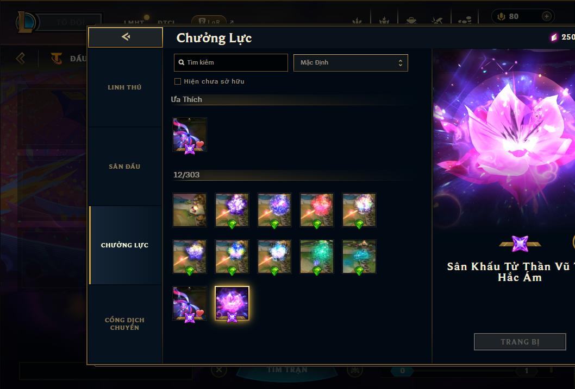Click the Tìm kiếm search field

pyautogui.click(x=230, y=62)
